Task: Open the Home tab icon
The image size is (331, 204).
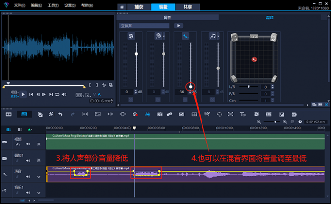Action: 122,7
